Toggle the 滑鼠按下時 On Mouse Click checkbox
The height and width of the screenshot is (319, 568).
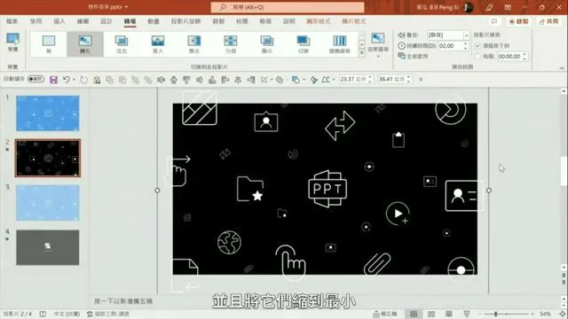pos(477,45)
